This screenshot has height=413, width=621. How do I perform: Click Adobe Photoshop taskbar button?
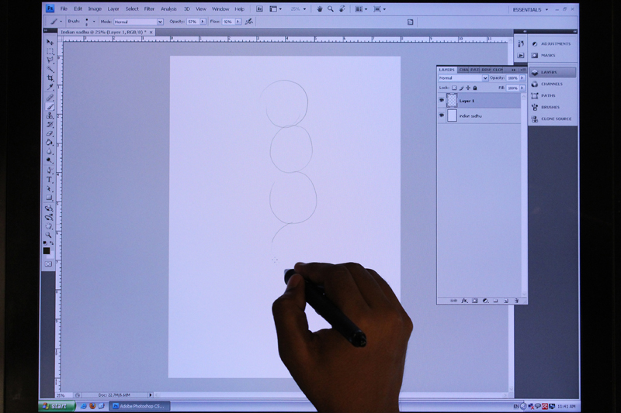click(140, 405)
